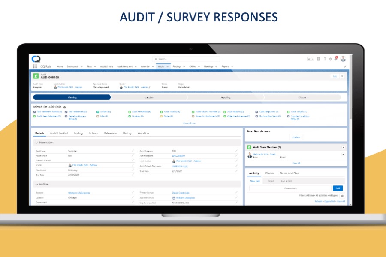
Task: Switch to the Chatter tab
Action: pos(269,173)
